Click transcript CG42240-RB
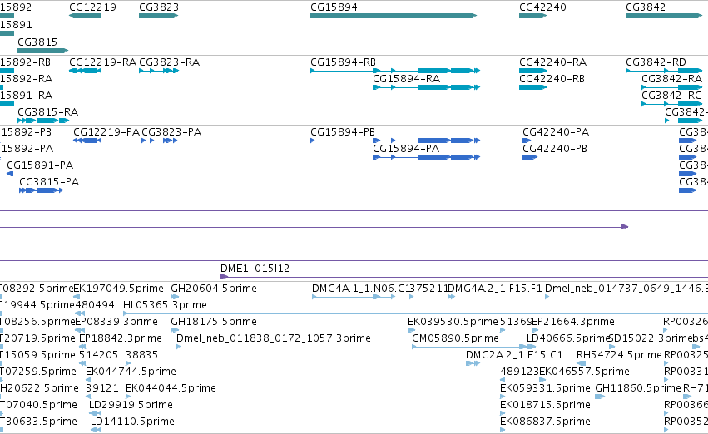 [552, 78]
